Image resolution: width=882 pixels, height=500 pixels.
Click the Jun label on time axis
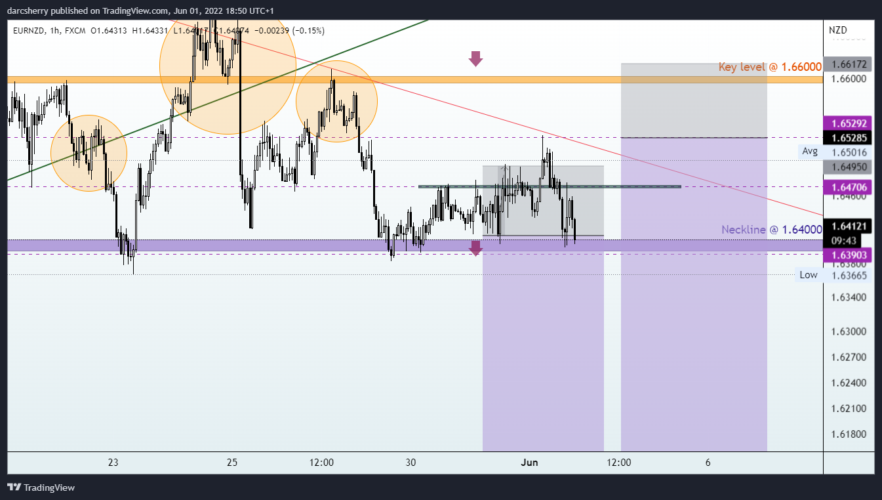(x=530, y=463)
